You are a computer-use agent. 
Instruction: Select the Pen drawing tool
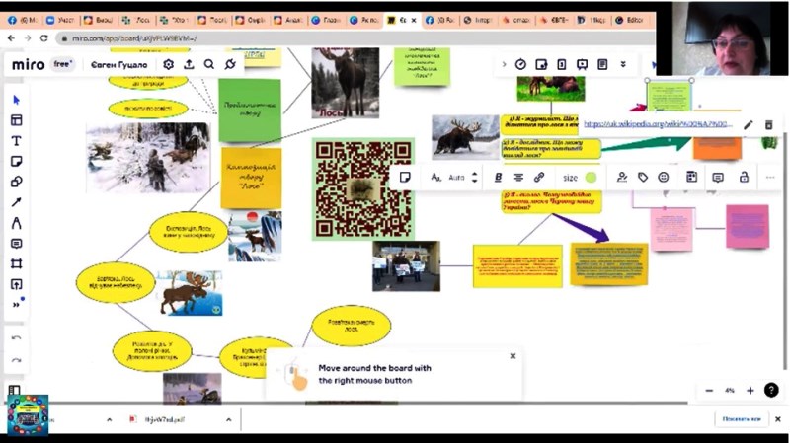click(16, 223)
